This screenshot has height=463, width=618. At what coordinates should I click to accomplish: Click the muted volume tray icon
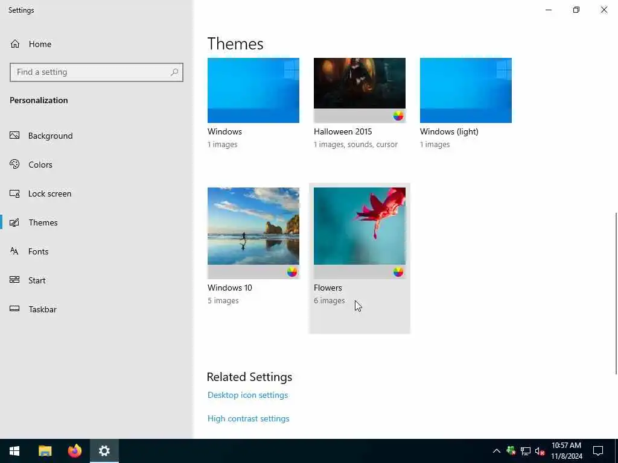pos(540,451)
